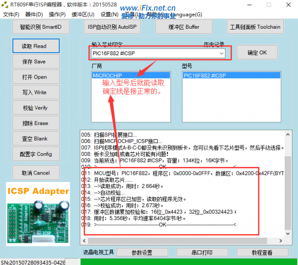Confirm the chip with 确定 OK
The height and width of the screenshot is (265, 298).
coord(257,53)
